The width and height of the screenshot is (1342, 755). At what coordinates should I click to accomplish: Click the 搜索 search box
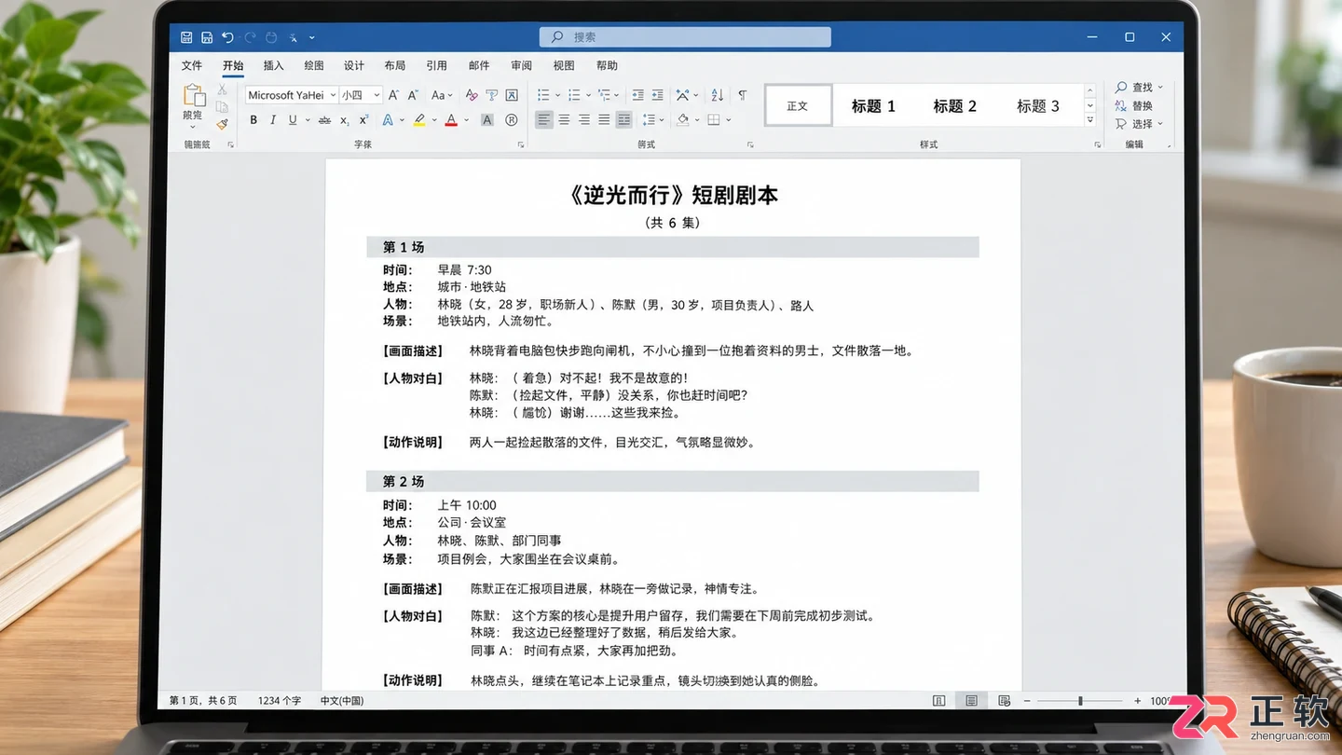(685, 37)
